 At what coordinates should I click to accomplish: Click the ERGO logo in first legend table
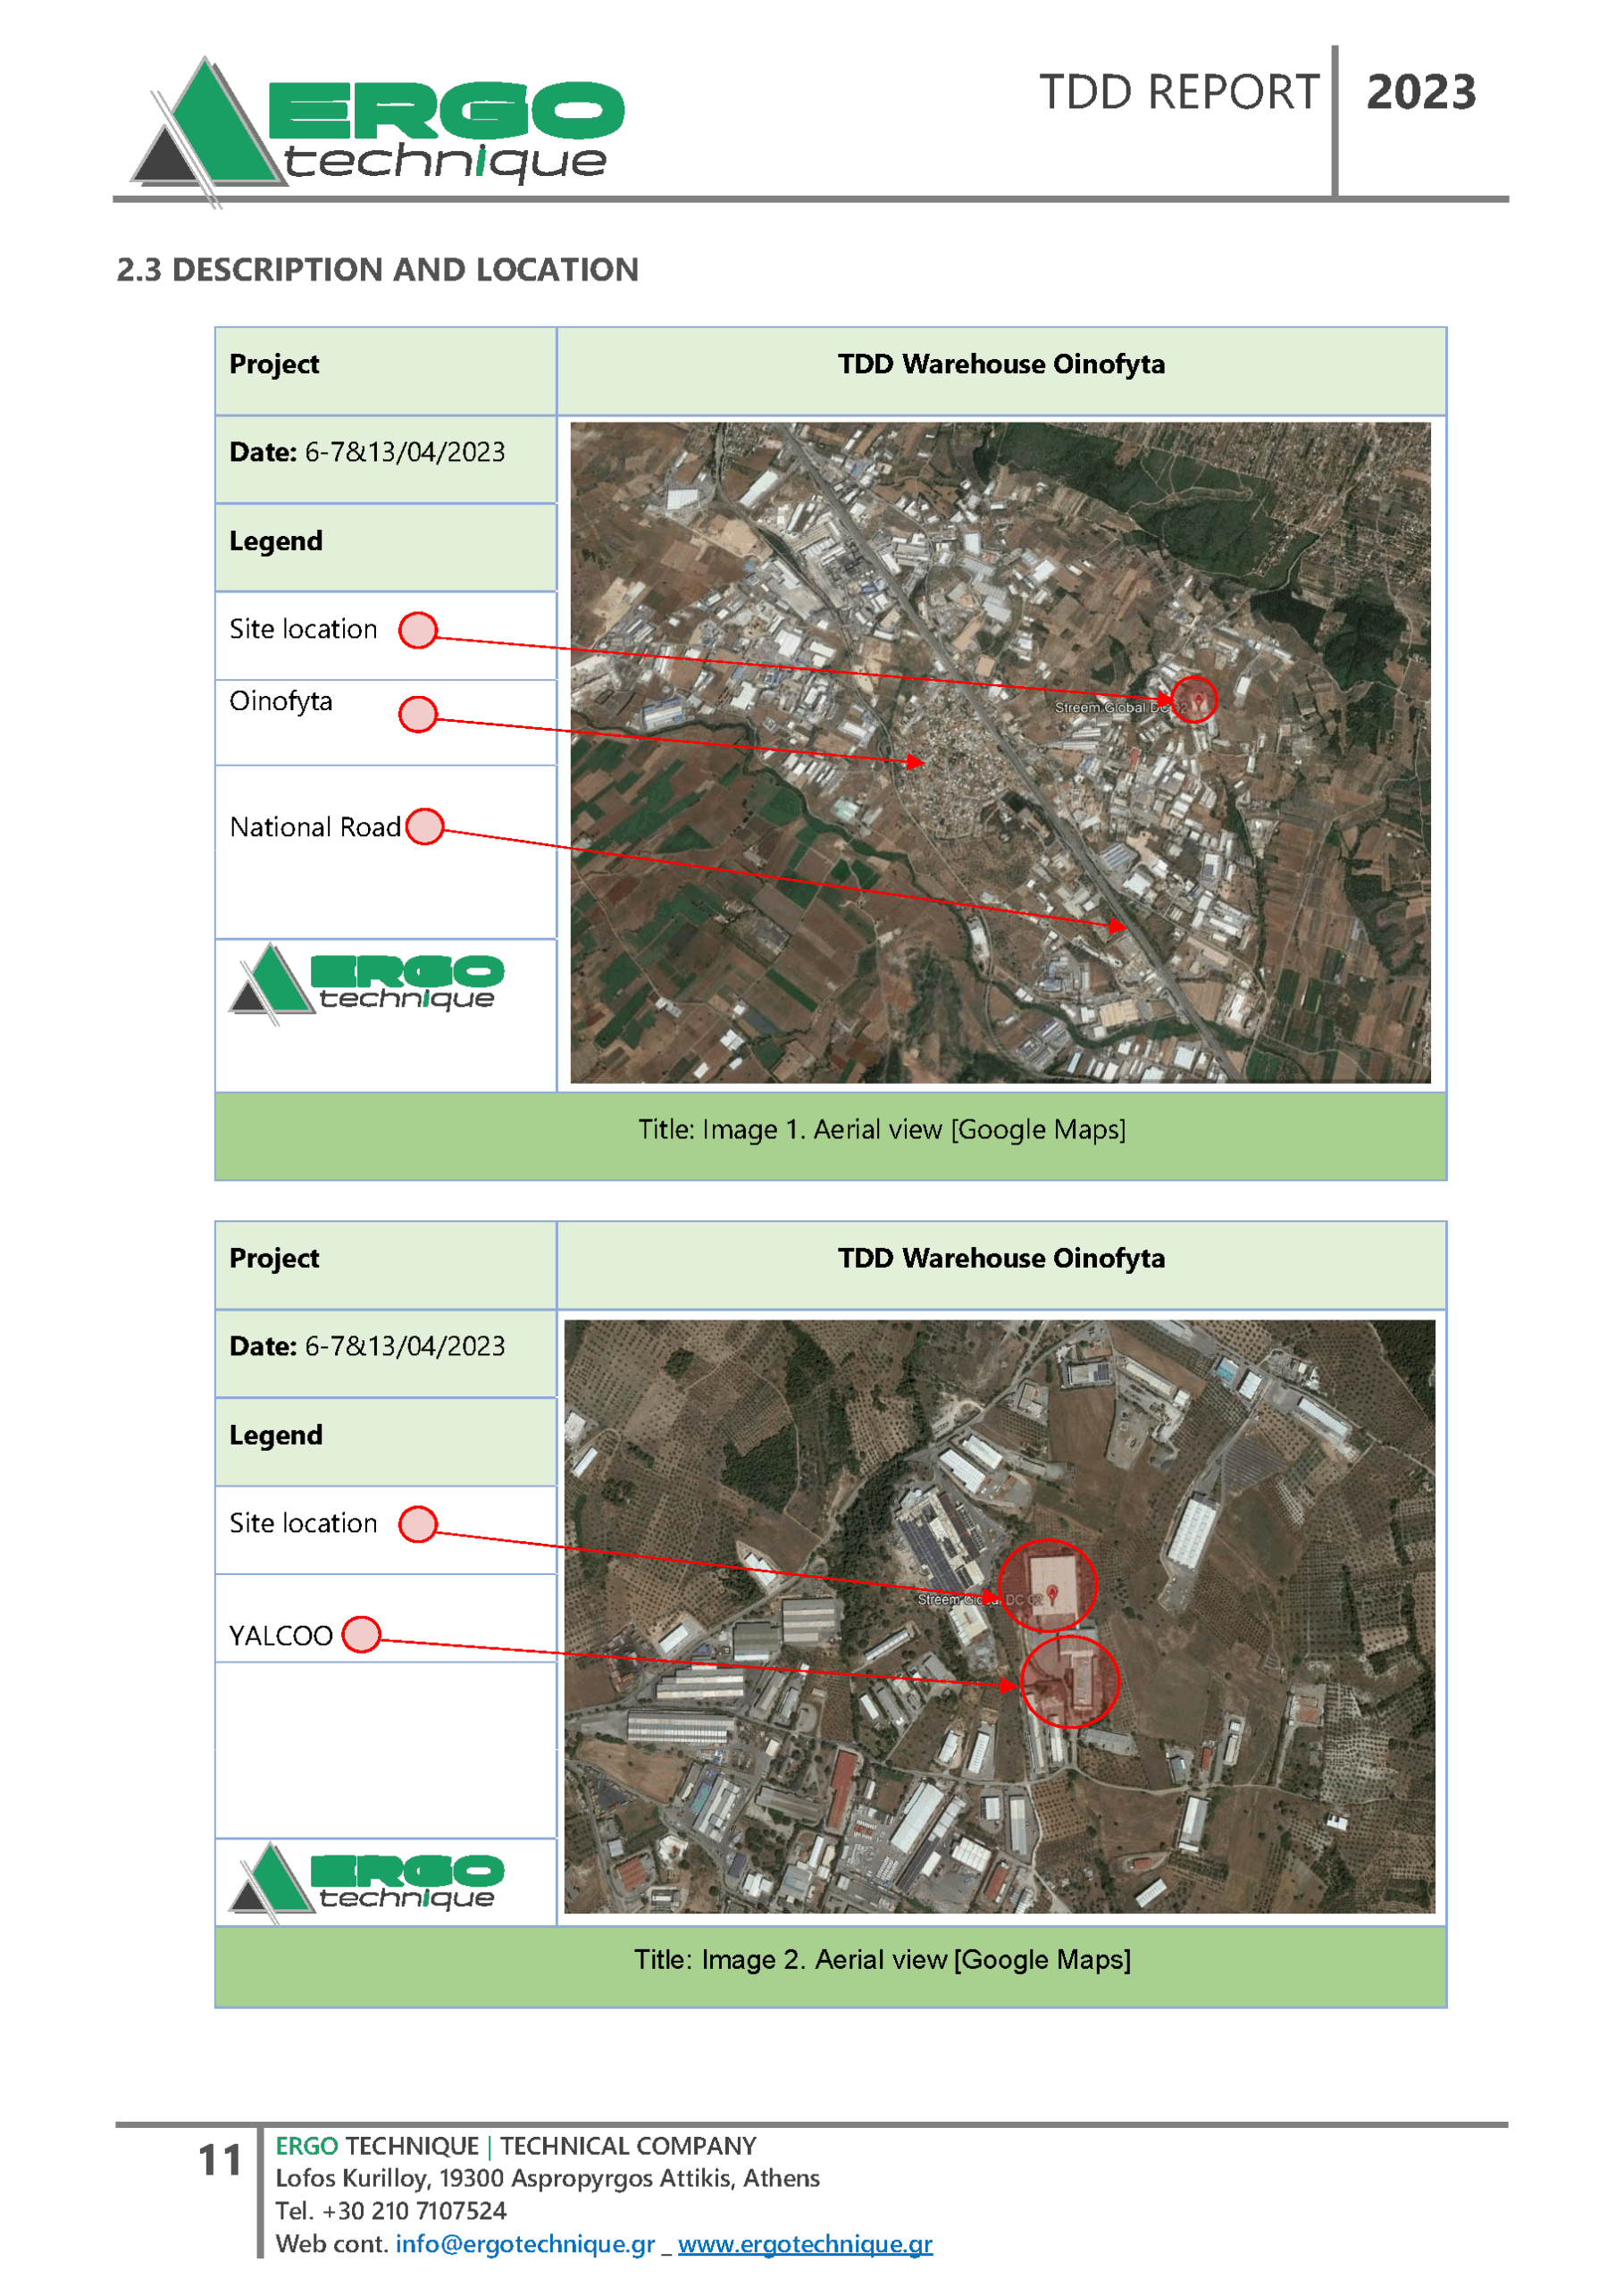367,982
